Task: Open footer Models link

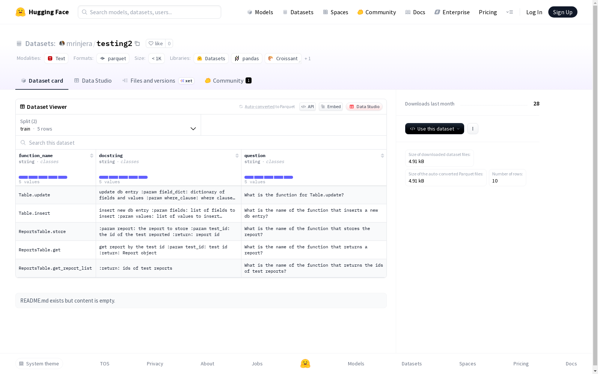Action: (x=356, y=364)
